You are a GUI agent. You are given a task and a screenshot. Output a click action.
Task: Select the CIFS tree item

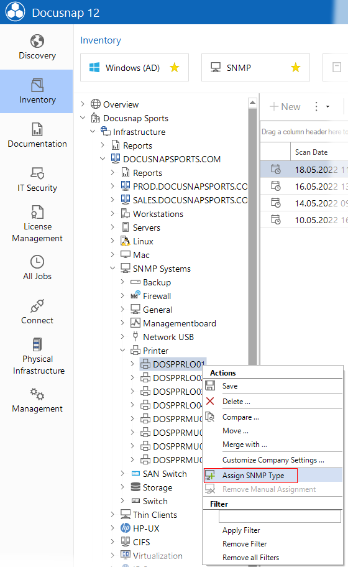tap(135, 542)
